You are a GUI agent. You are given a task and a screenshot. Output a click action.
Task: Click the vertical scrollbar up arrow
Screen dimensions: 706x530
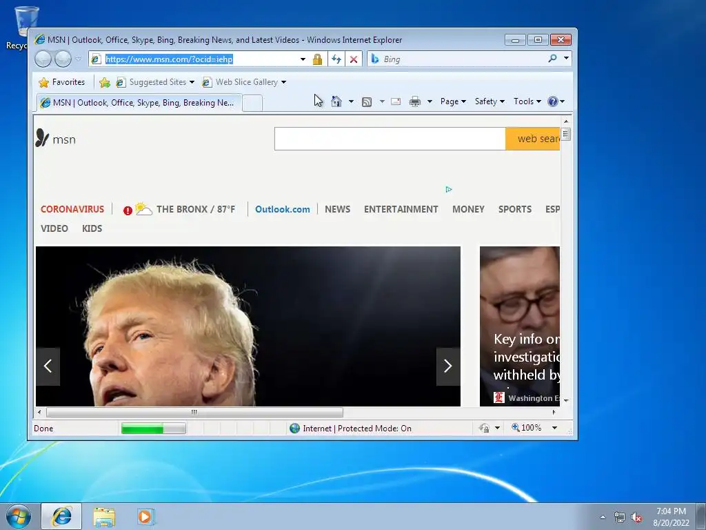[x=566, y=121]
